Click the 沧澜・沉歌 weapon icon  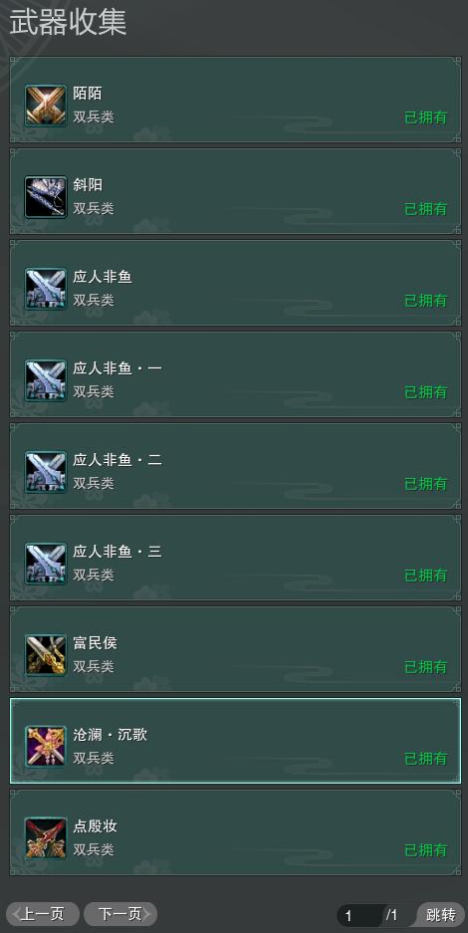coord(46,747)
